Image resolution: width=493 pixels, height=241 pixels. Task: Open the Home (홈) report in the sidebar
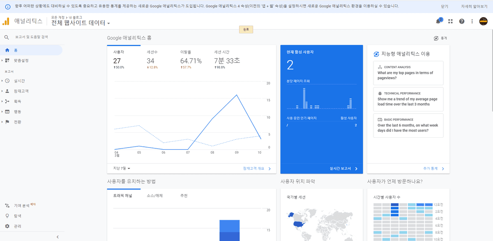[x=16, y=50]
